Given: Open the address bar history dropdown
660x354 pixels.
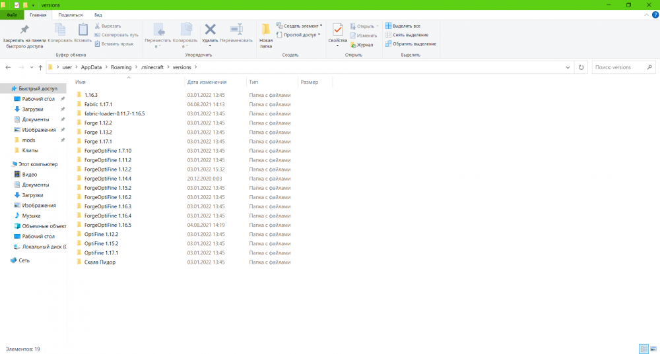Looking at the screenshot, I should coord(568,67).
